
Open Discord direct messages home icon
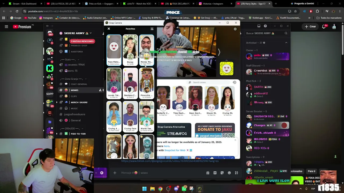coord(50,33)
